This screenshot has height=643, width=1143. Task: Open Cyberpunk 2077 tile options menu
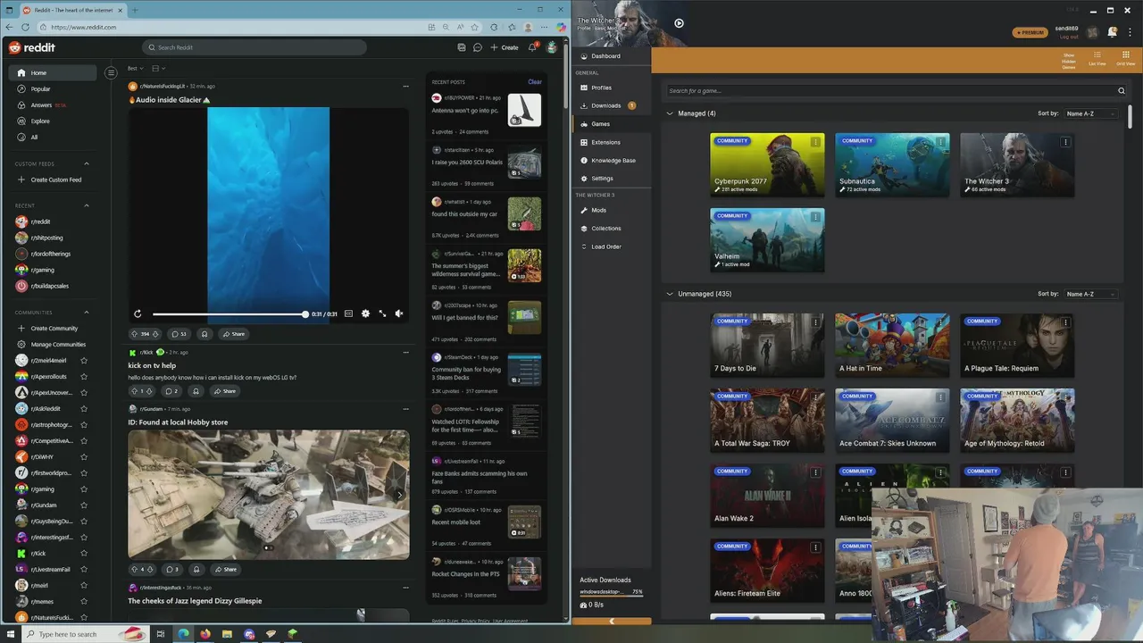(x=815, y=142)
